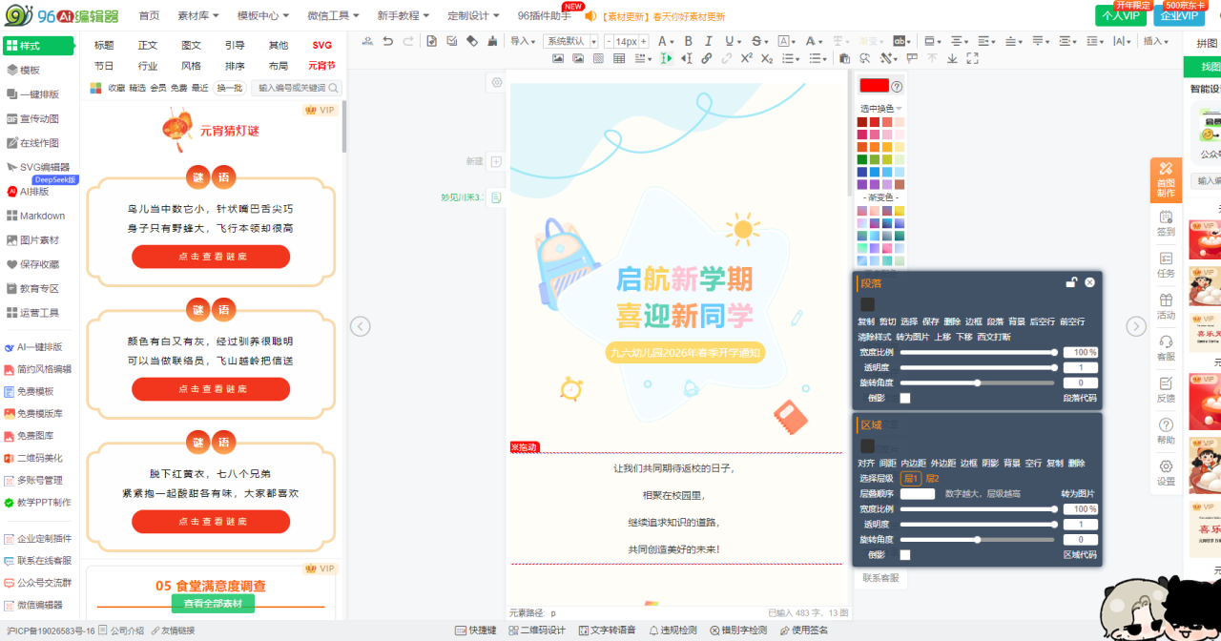Viewport: 1221px width, 641px height.
Task: Open the 系统默认 font dropdown
Action: 569,41
